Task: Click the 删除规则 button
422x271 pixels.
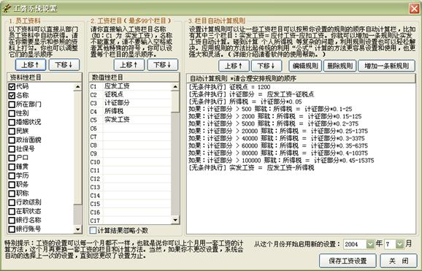Action: coord(340,66)
